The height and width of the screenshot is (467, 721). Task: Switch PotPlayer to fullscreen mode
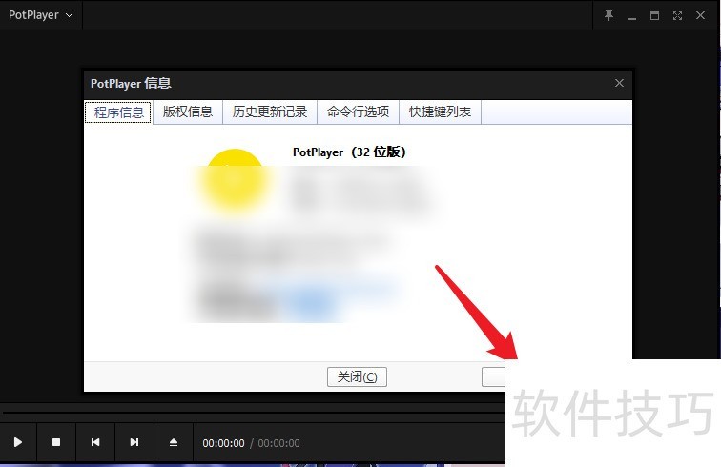point(677,15)
